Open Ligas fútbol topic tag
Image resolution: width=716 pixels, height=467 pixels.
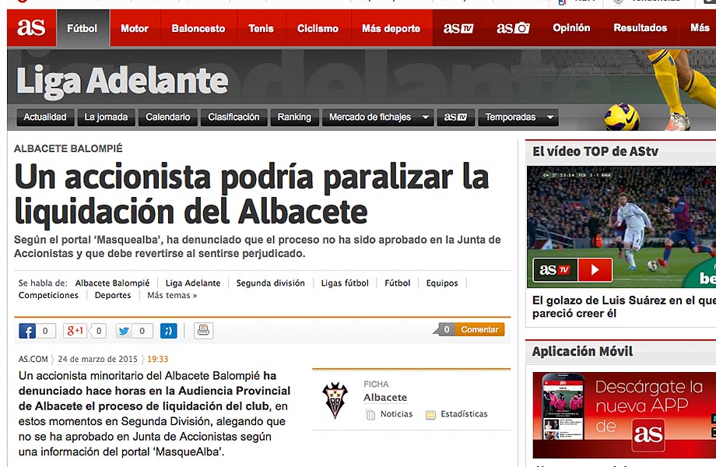pyautogui.click(x=345, y=283)
